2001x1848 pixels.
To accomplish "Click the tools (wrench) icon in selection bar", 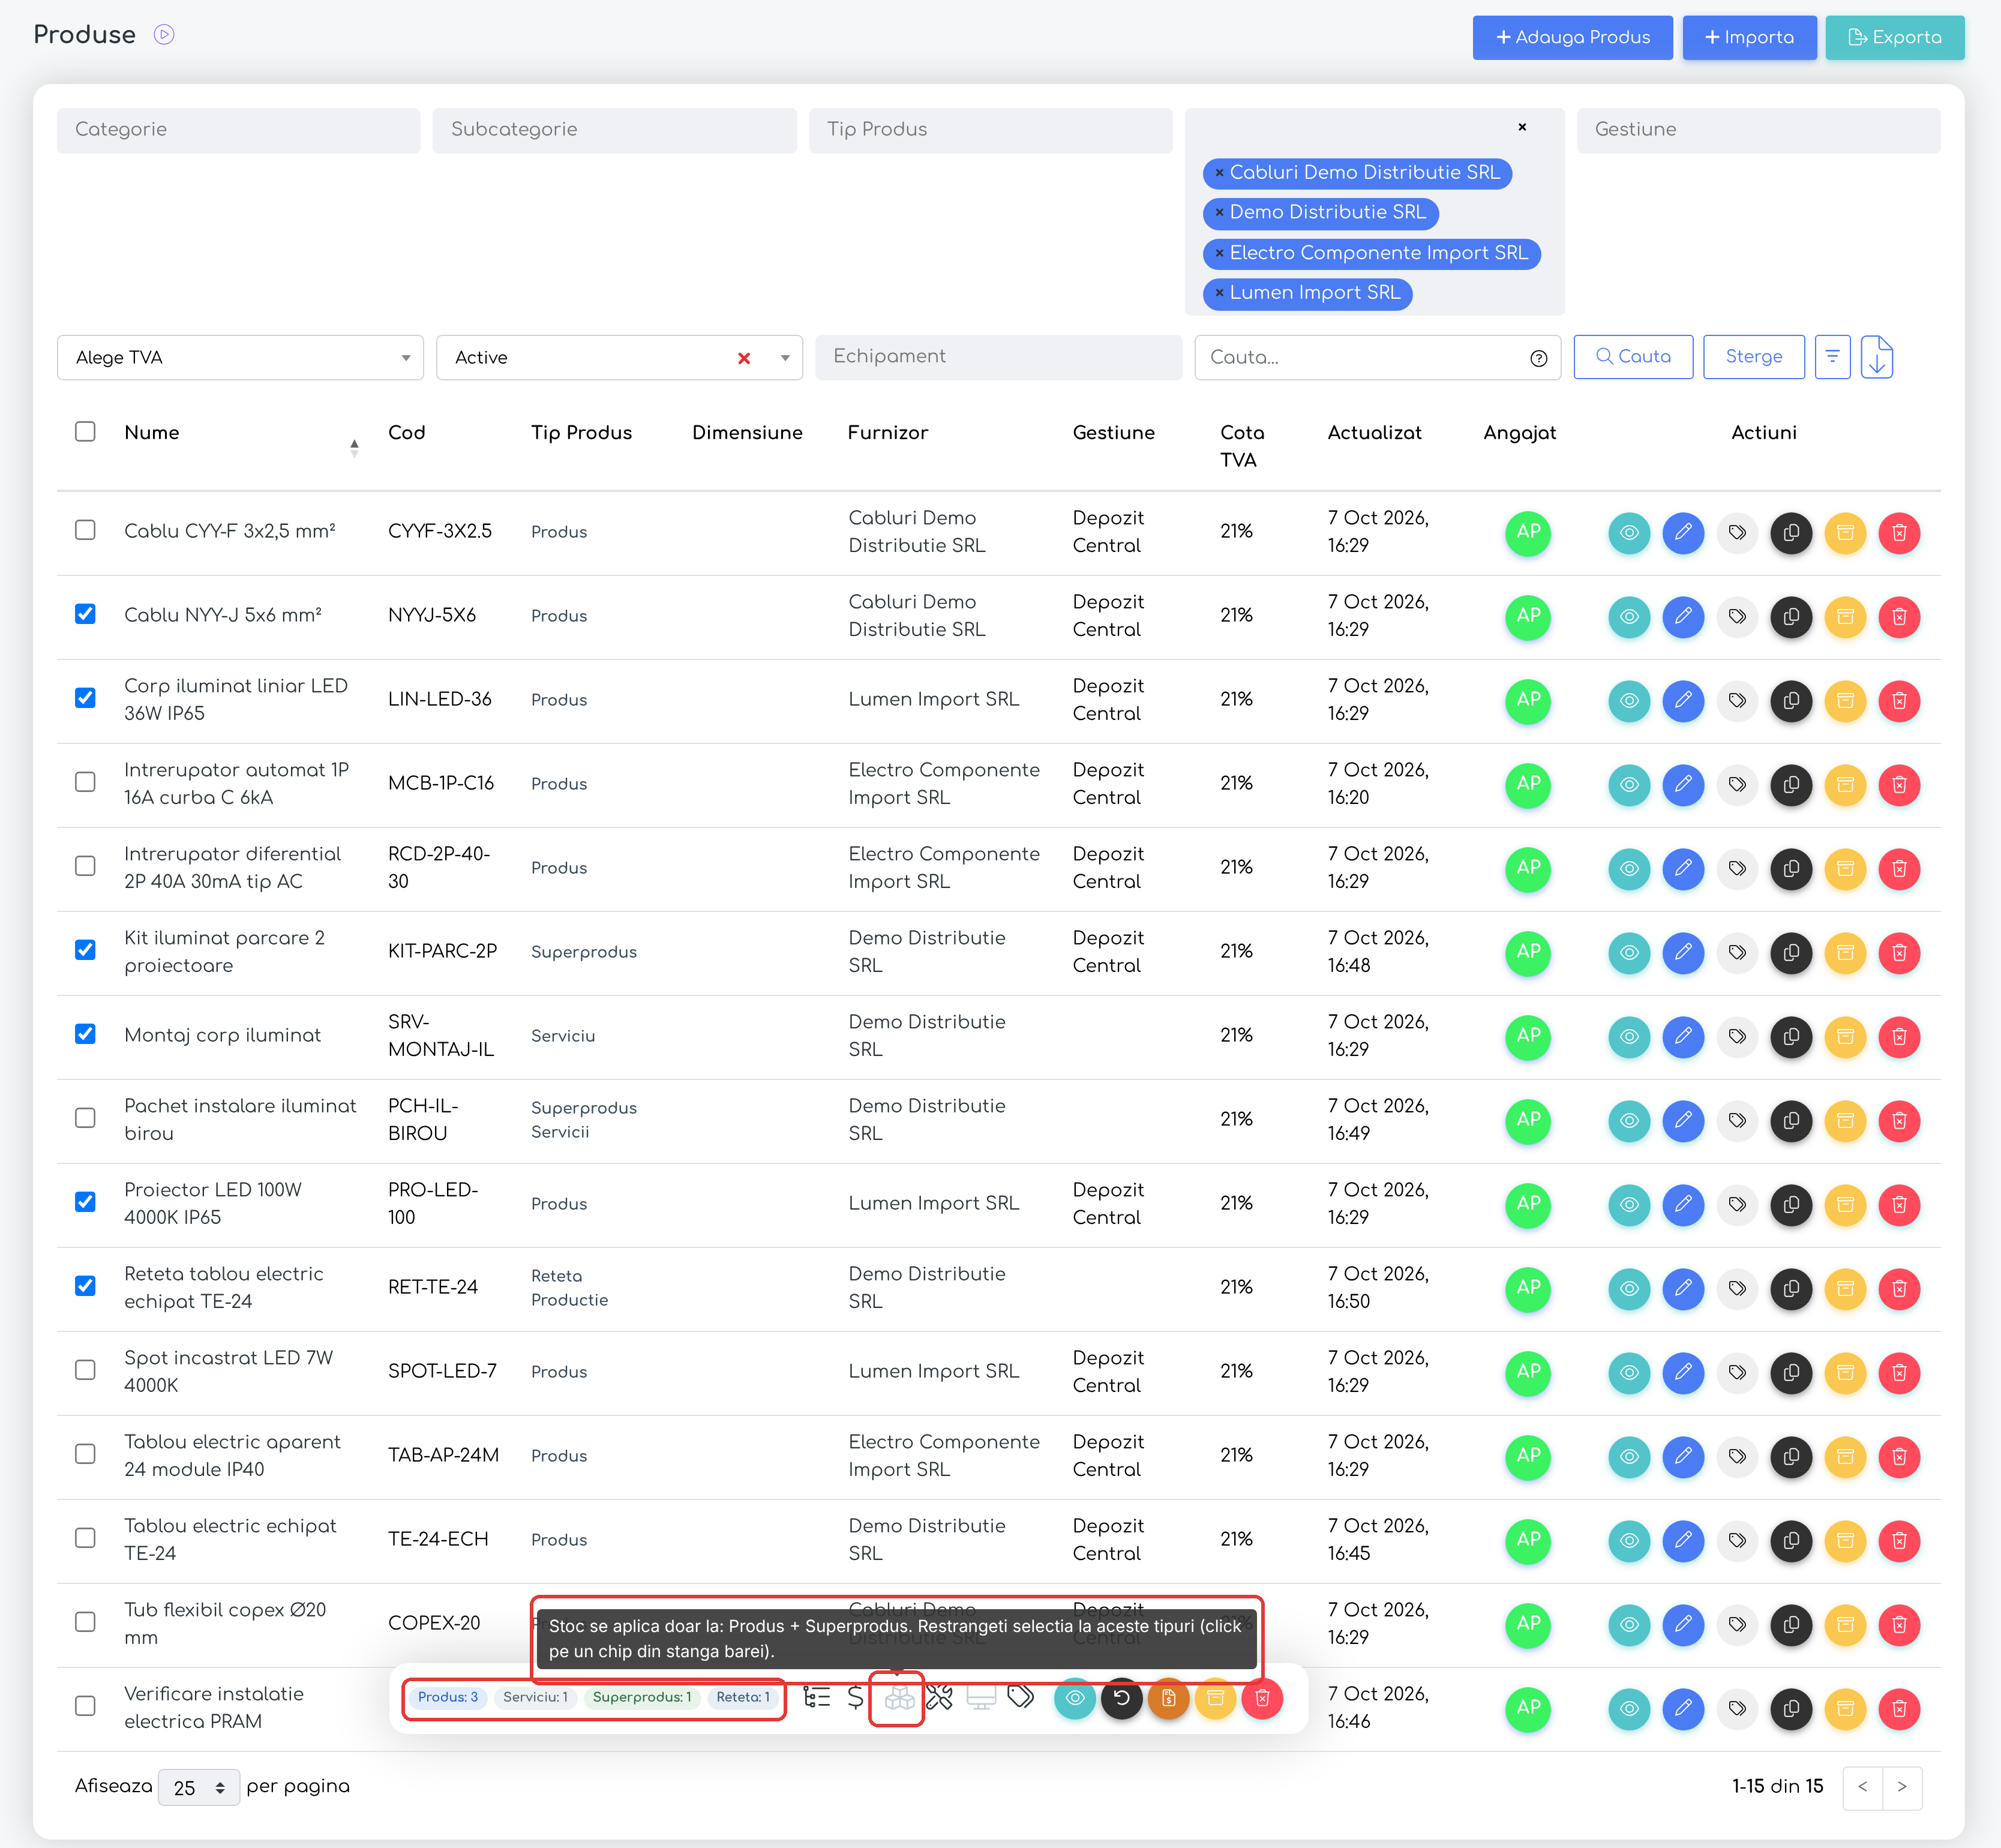I will pyautogui.click(x=939, y=1698).
